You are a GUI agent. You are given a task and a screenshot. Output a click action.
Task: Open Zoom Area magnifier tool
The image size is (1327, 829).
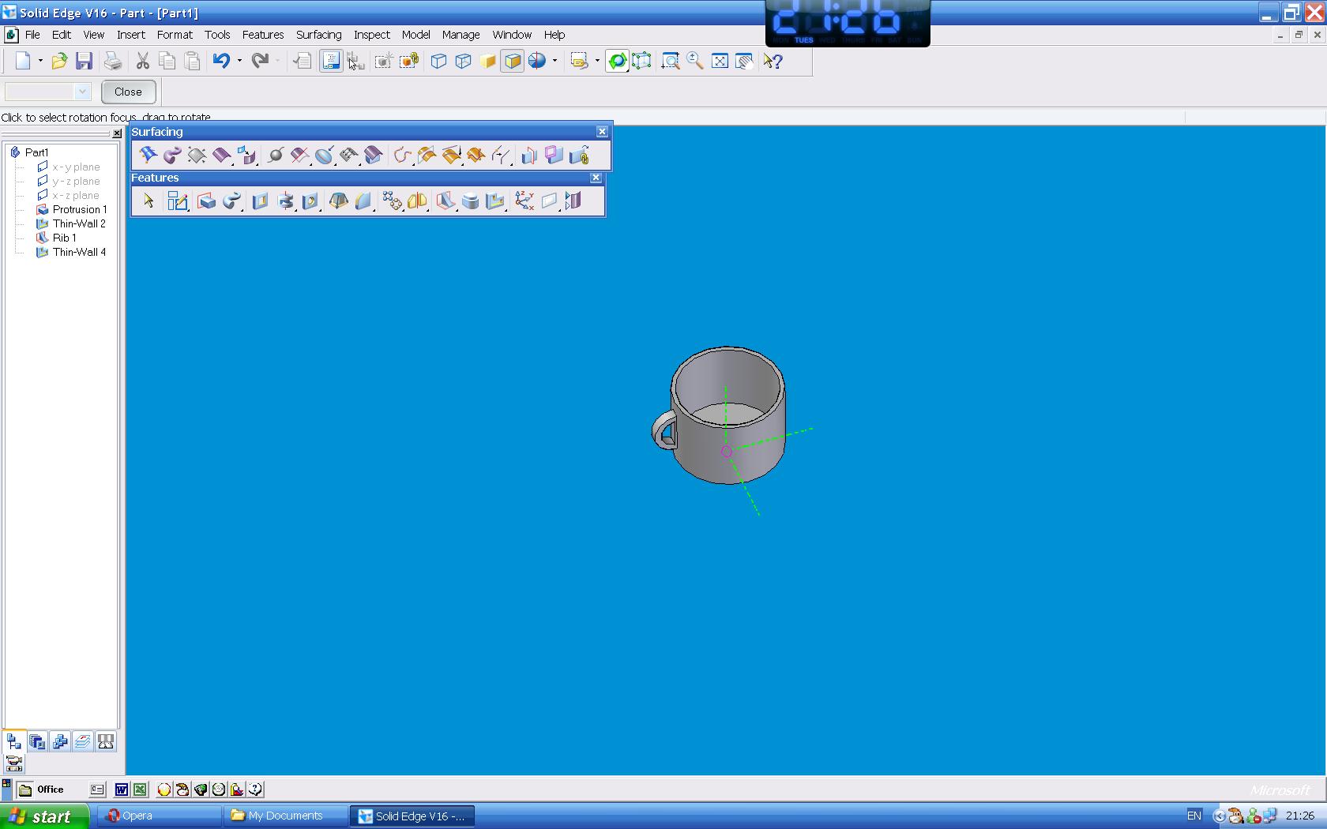coord(671,61)
